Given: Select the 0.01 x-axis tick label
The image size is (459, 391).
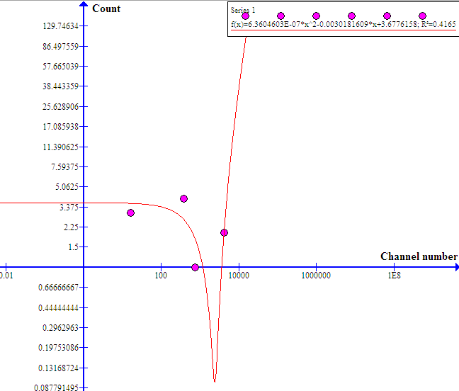Looking at the screenshot, I should (x=6, y=276).
